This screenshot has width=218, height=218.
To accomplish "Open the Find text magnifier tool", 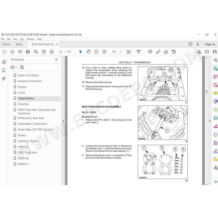I will (x=36, y=52).
